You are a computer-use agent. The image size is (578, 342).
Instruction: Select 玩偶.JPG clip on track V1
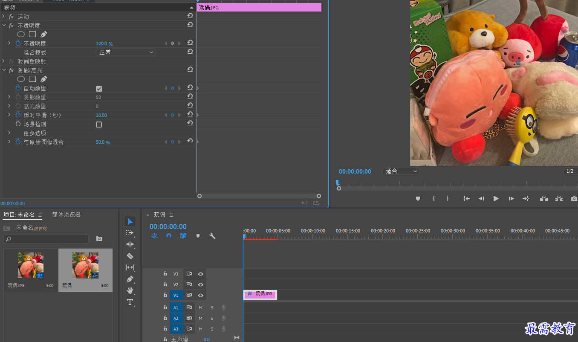[x=260, y=294]
